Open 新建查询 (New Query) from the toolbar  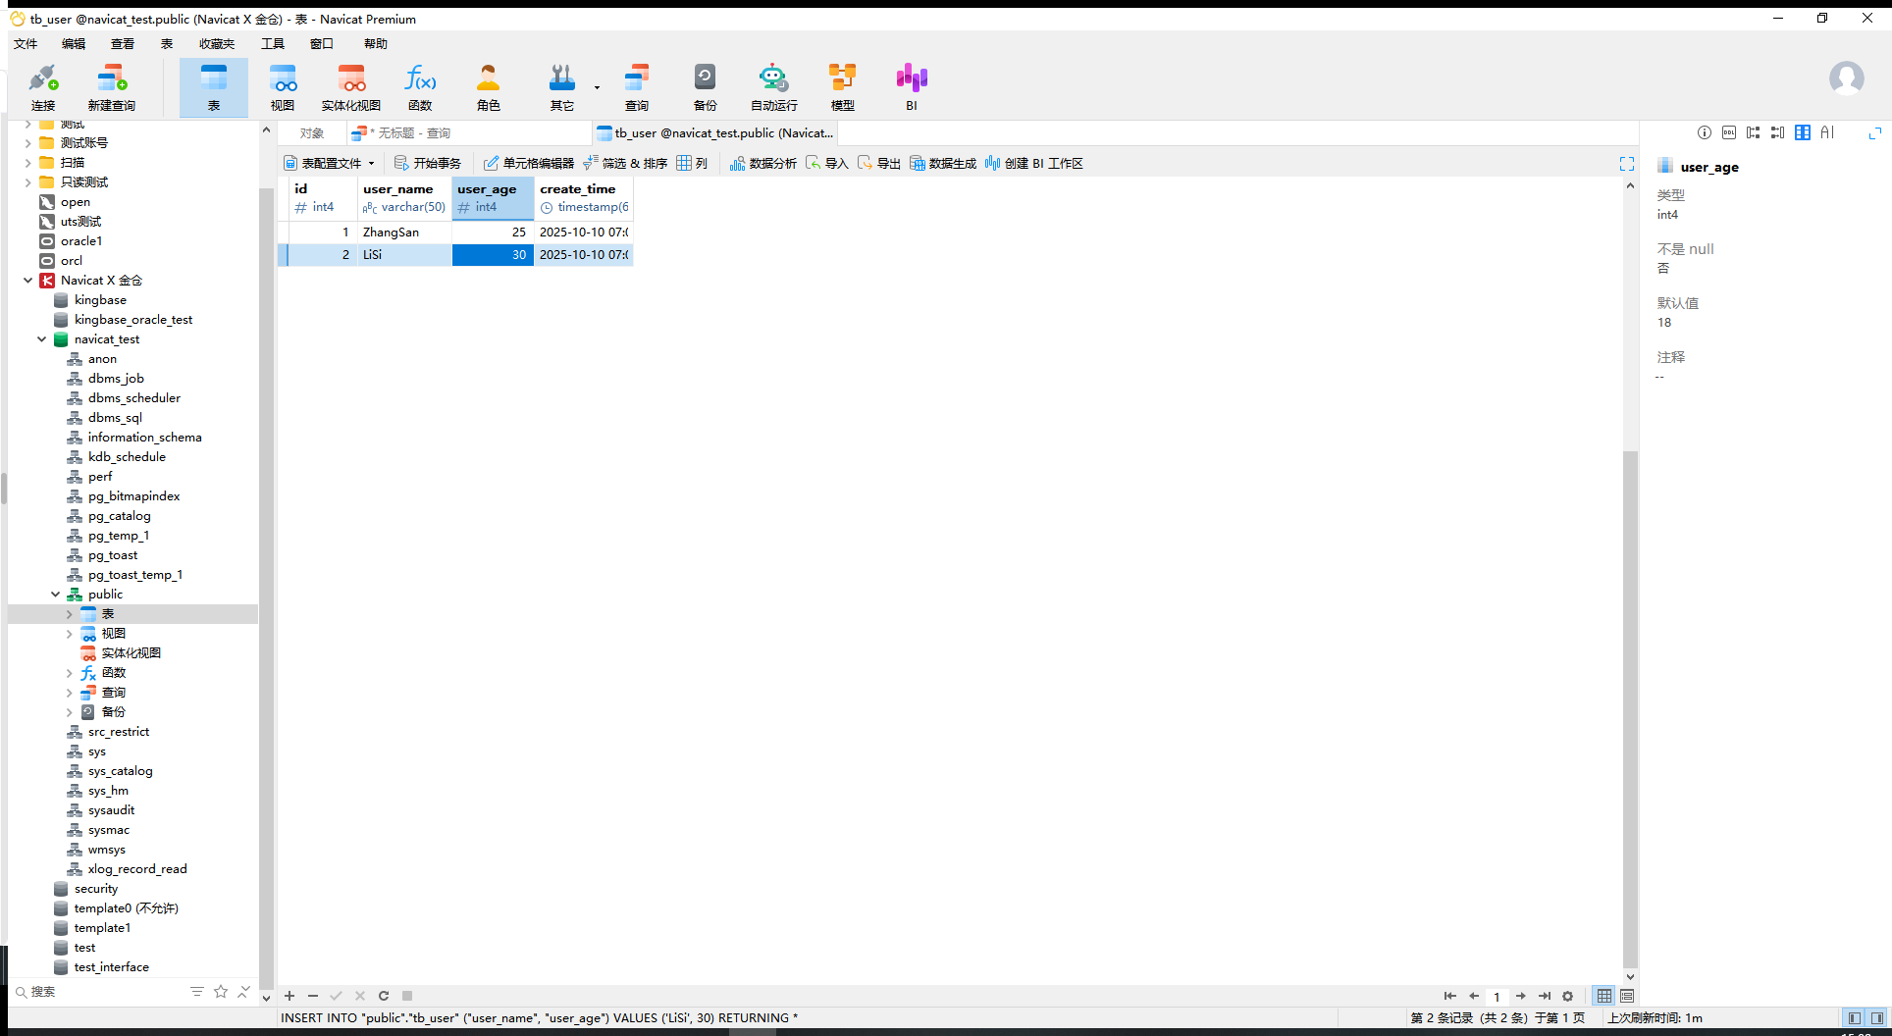112,87
